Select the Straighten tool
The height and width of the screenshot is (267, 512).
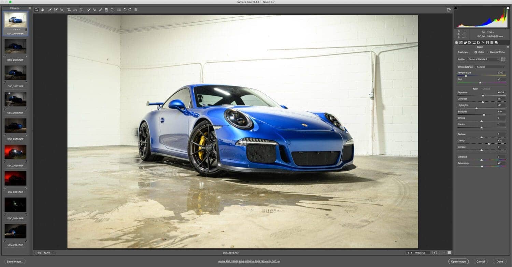tap(75, 10)
